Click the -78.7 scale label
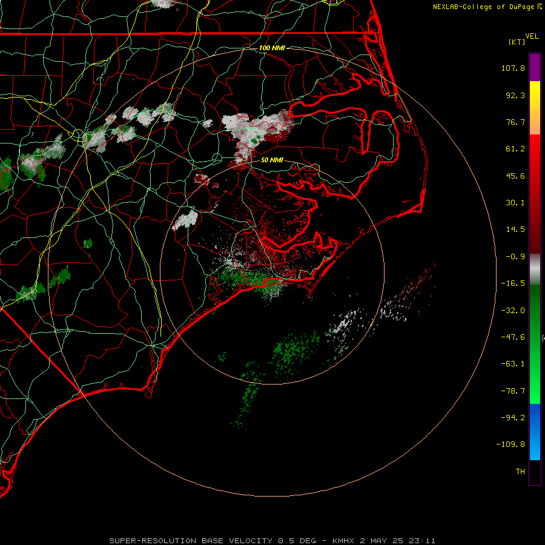The width and height of the screenshot is (545, 545). [513, 391]
